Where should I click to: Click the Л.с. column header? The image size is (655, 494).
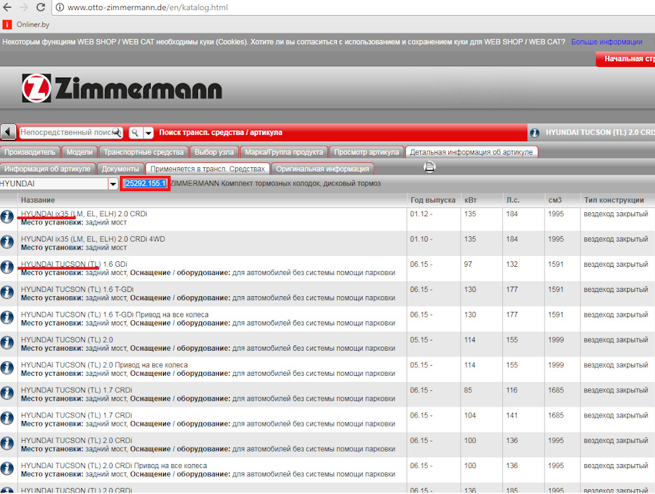point(513,200)
